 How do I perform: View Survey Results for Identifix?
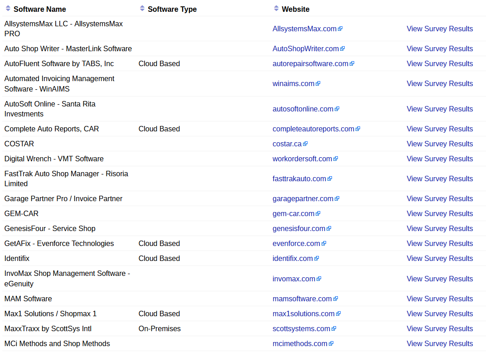point(439,258)
